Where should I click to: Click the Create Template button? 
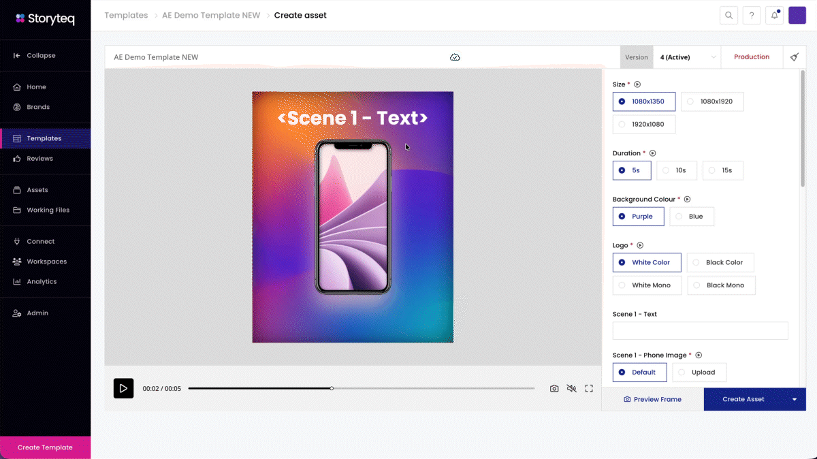[45, 447]
